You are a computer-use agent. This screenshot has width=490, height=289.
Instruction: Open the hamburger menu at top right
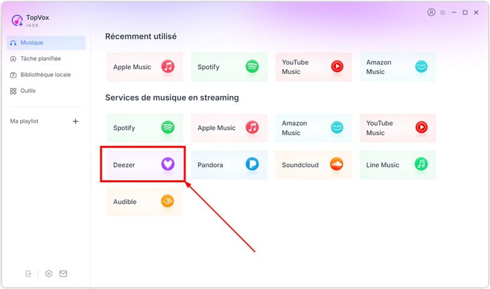(442, 13)
